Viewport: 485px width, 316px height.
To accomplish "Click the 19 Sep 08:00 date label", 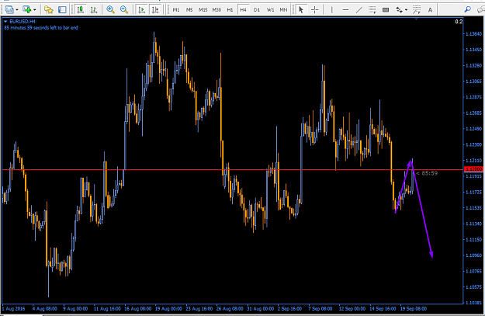I will [414, 308].
